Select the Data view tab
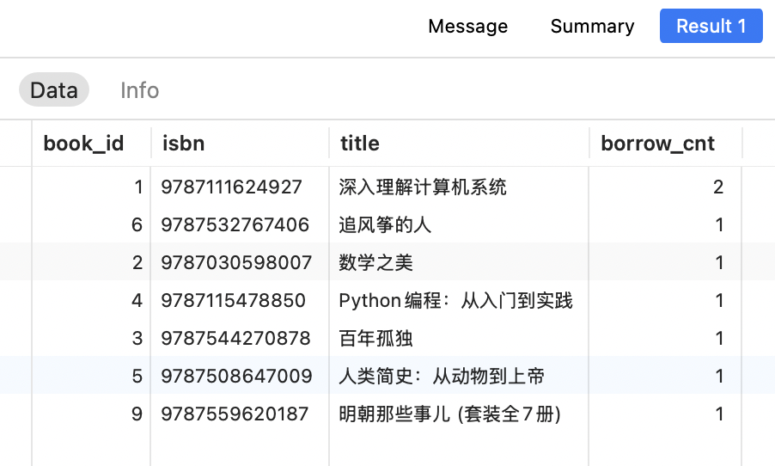This screenshot has width=775, height=466. click(x=53, y=90)
